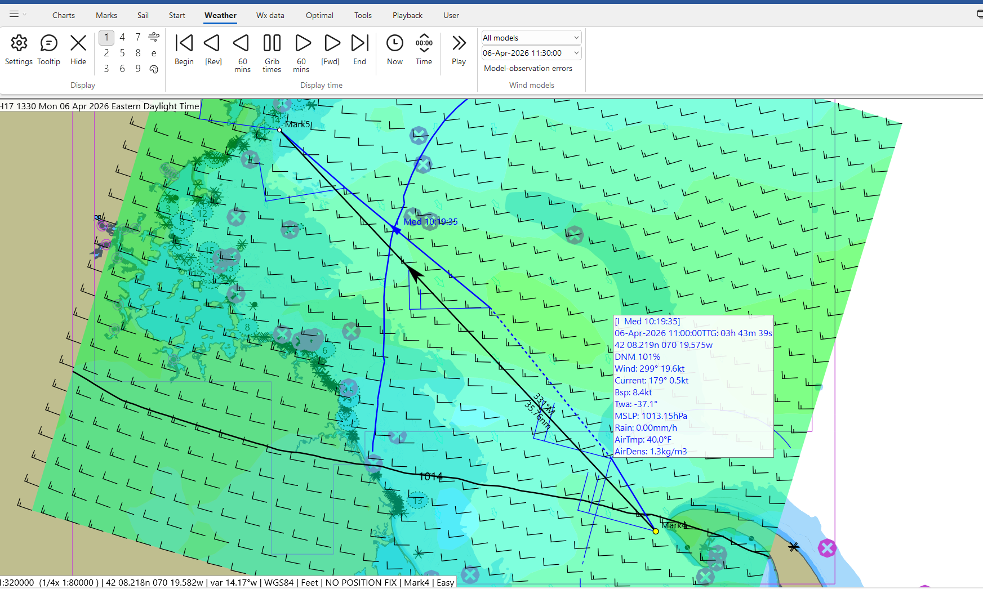Open the Optimal tab
This screenshot has height=589, width=983.
319,15
